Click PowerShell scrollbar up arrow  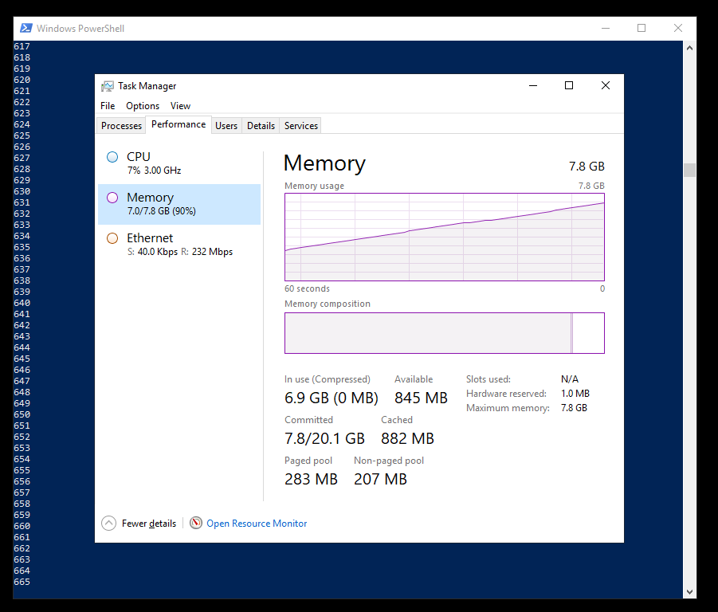click(689, 47)
